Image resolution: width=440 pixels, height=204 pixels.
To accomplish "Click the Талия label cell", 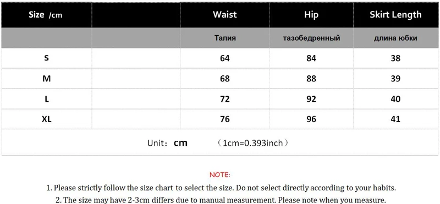I will pos(225,38).
